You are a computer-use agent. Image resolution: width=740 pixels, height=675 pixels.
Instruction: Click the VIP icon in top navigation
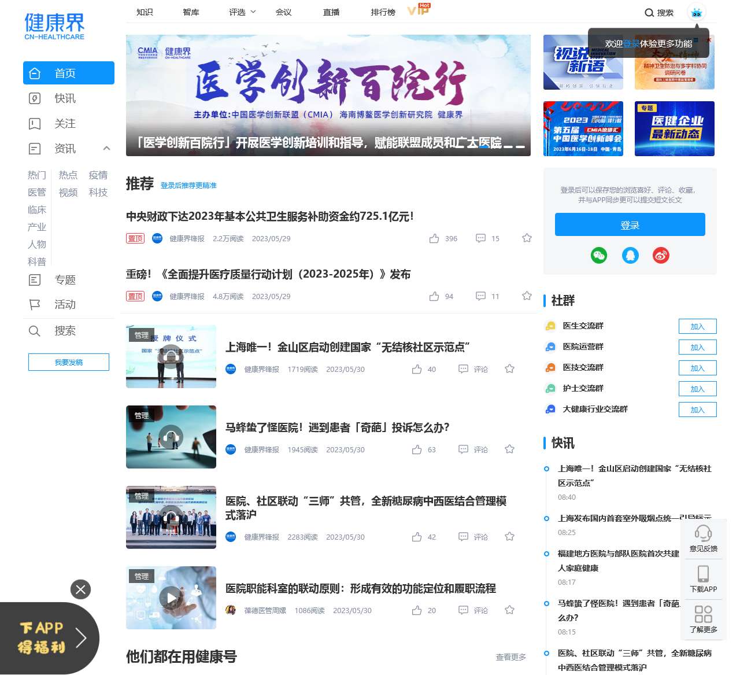click(417, 10)
